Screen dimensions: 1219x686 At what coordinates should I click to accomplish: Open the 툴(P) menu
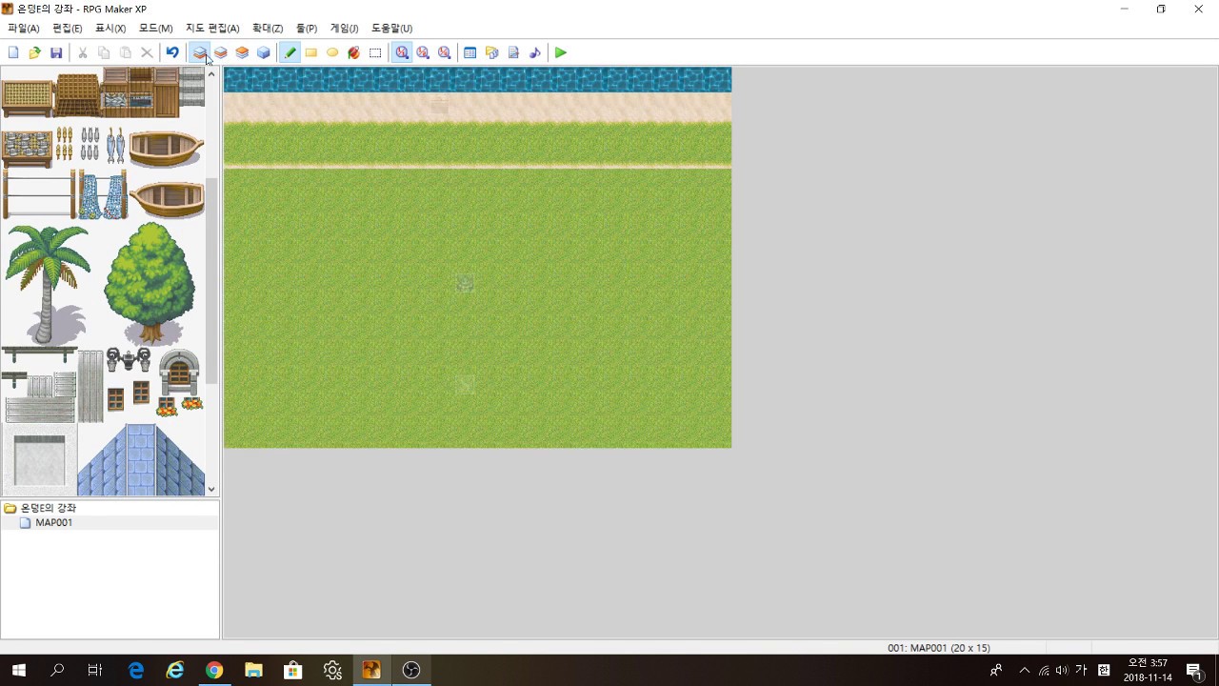[307, 29]
